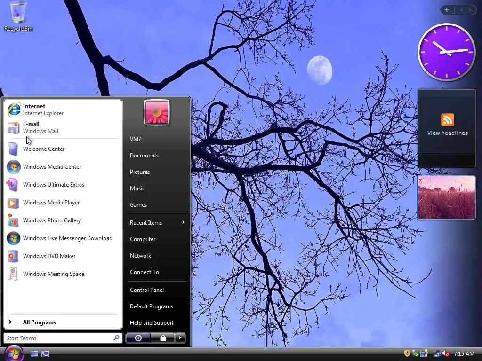The width and height of the screenshot is (482, 361).
Task: Expand All Programs list
Action: pos(63,322)
